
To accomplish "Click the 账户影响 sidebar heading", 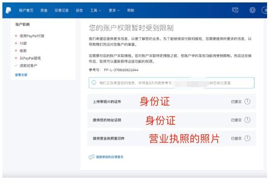I will pyautogui.click(x=22, y=24).
